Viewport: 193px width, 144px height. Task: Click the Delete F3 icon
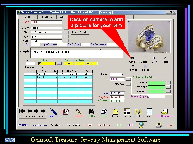[x=79, y=111]
